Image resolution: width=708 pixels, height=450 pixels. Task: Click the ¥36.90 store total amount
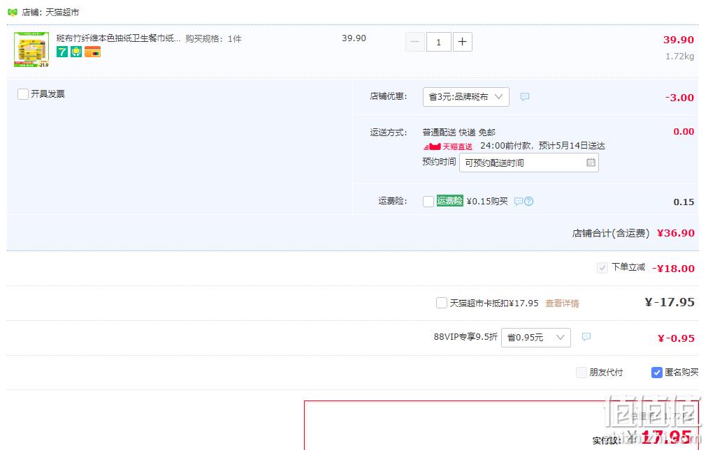[x=675, y=233]
